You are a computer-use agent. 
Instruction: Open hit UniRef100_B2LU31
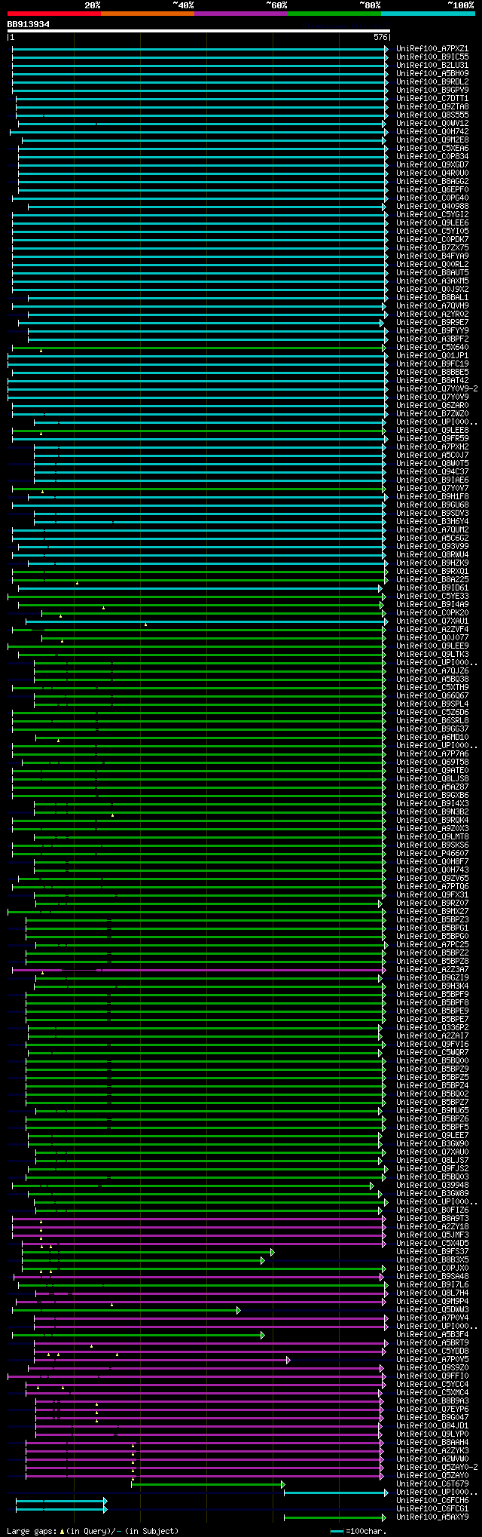pos(432,66)
